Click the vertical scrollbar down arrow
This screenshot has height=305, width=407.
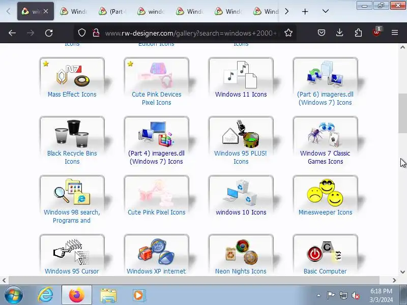(402, 272)
